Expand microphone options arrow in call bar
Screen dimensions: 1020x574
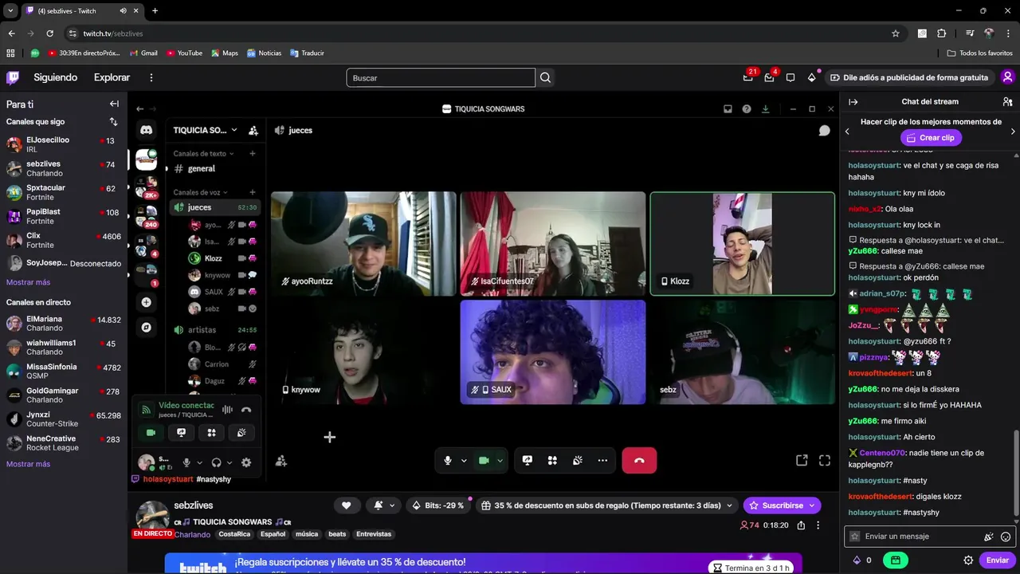[x=464, y=460]
